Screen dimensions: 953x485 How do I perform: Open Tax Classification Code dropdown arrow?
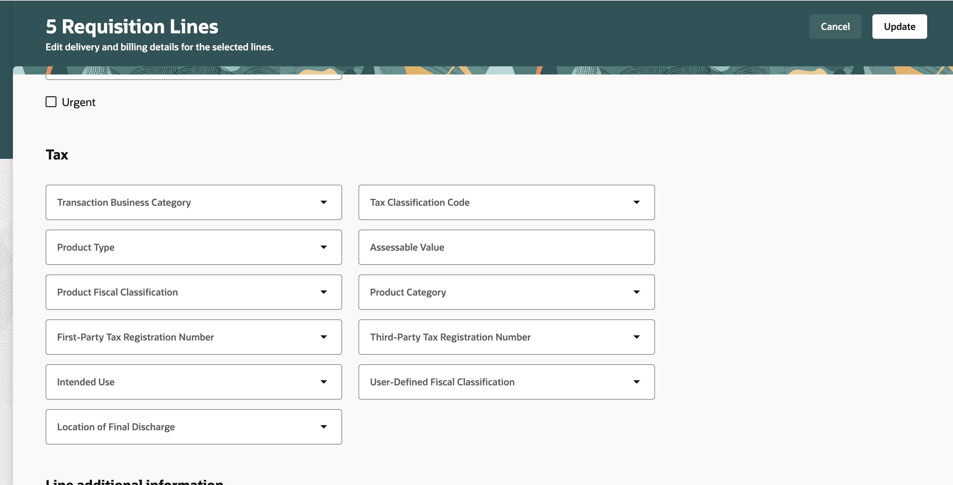[x=636, y=202]
